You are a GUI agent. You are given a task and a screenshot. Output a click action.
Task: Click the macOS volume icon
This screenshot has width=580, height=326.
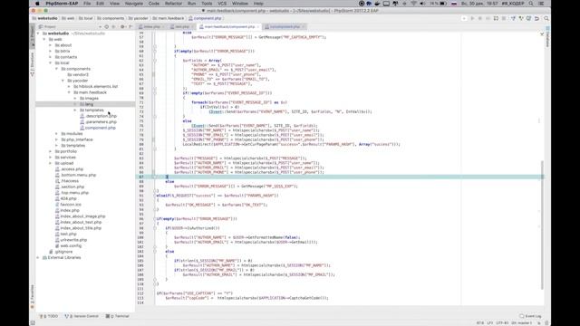(422, 4)
